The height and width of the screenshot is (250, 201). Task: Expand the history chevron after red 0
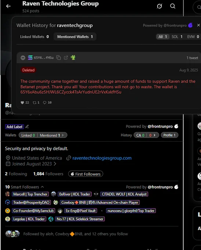(154, 135)
